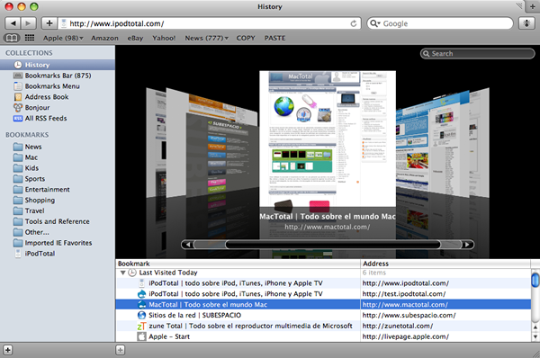
Task: Open the News (777) bookmarks dropdown
Action: tap(207, 38)
